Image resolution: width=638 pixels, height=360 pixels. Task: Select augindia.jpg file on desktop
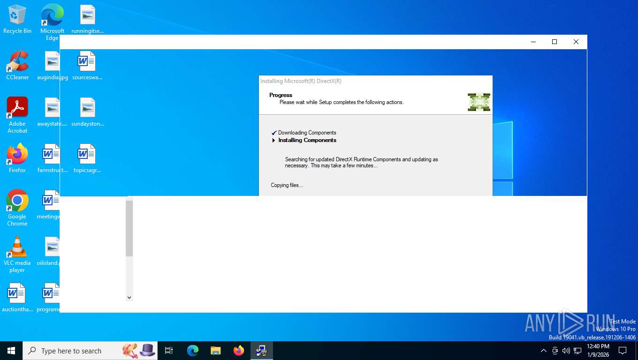click(x=52, y=66)
